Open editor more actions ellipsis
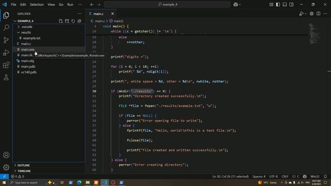The image size is (331, 186). 325,14
